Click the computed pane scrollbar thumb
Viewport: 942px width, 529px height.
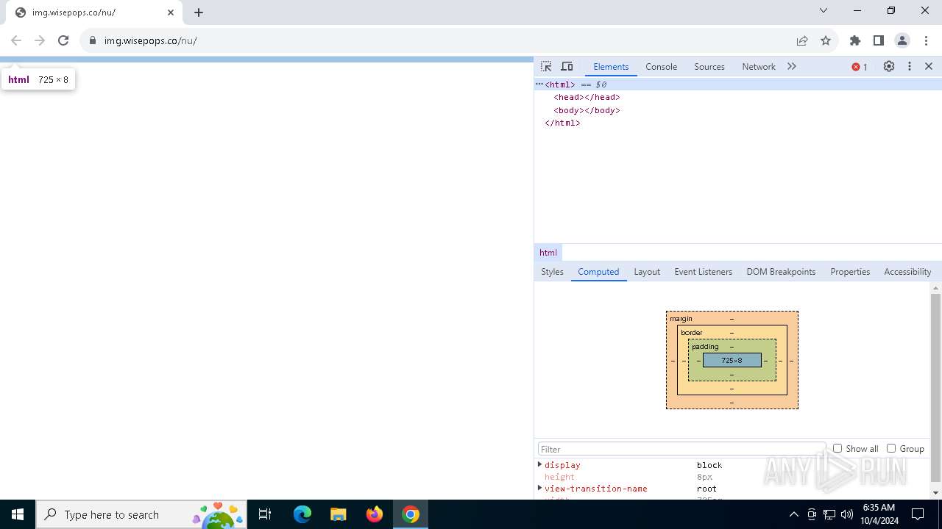935,387
